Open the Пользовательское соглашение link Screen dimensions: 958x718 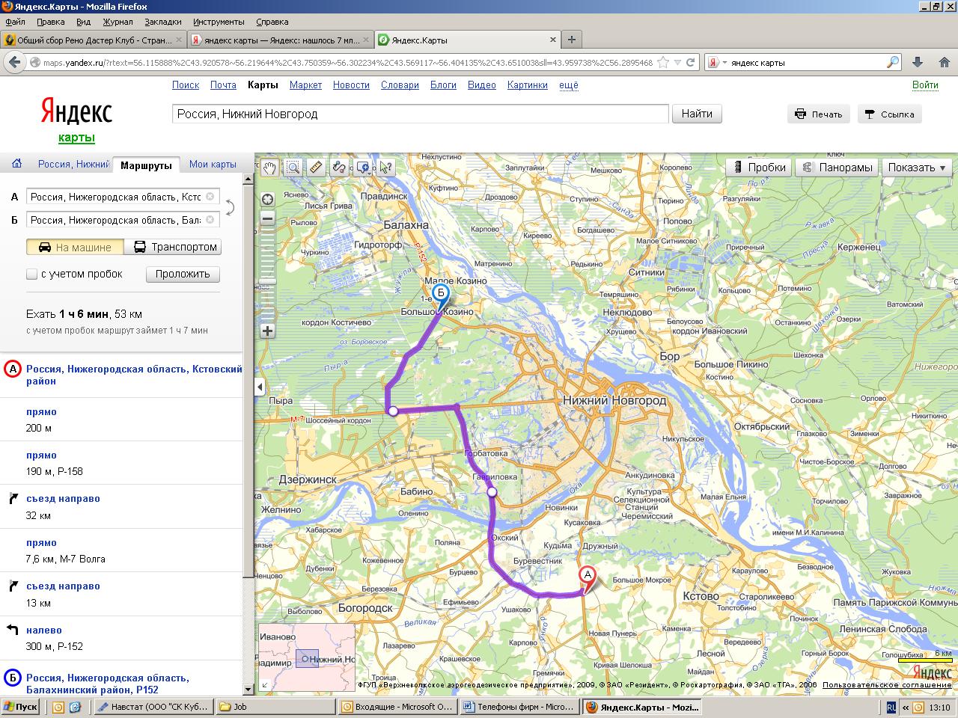[x=887, y=684]
